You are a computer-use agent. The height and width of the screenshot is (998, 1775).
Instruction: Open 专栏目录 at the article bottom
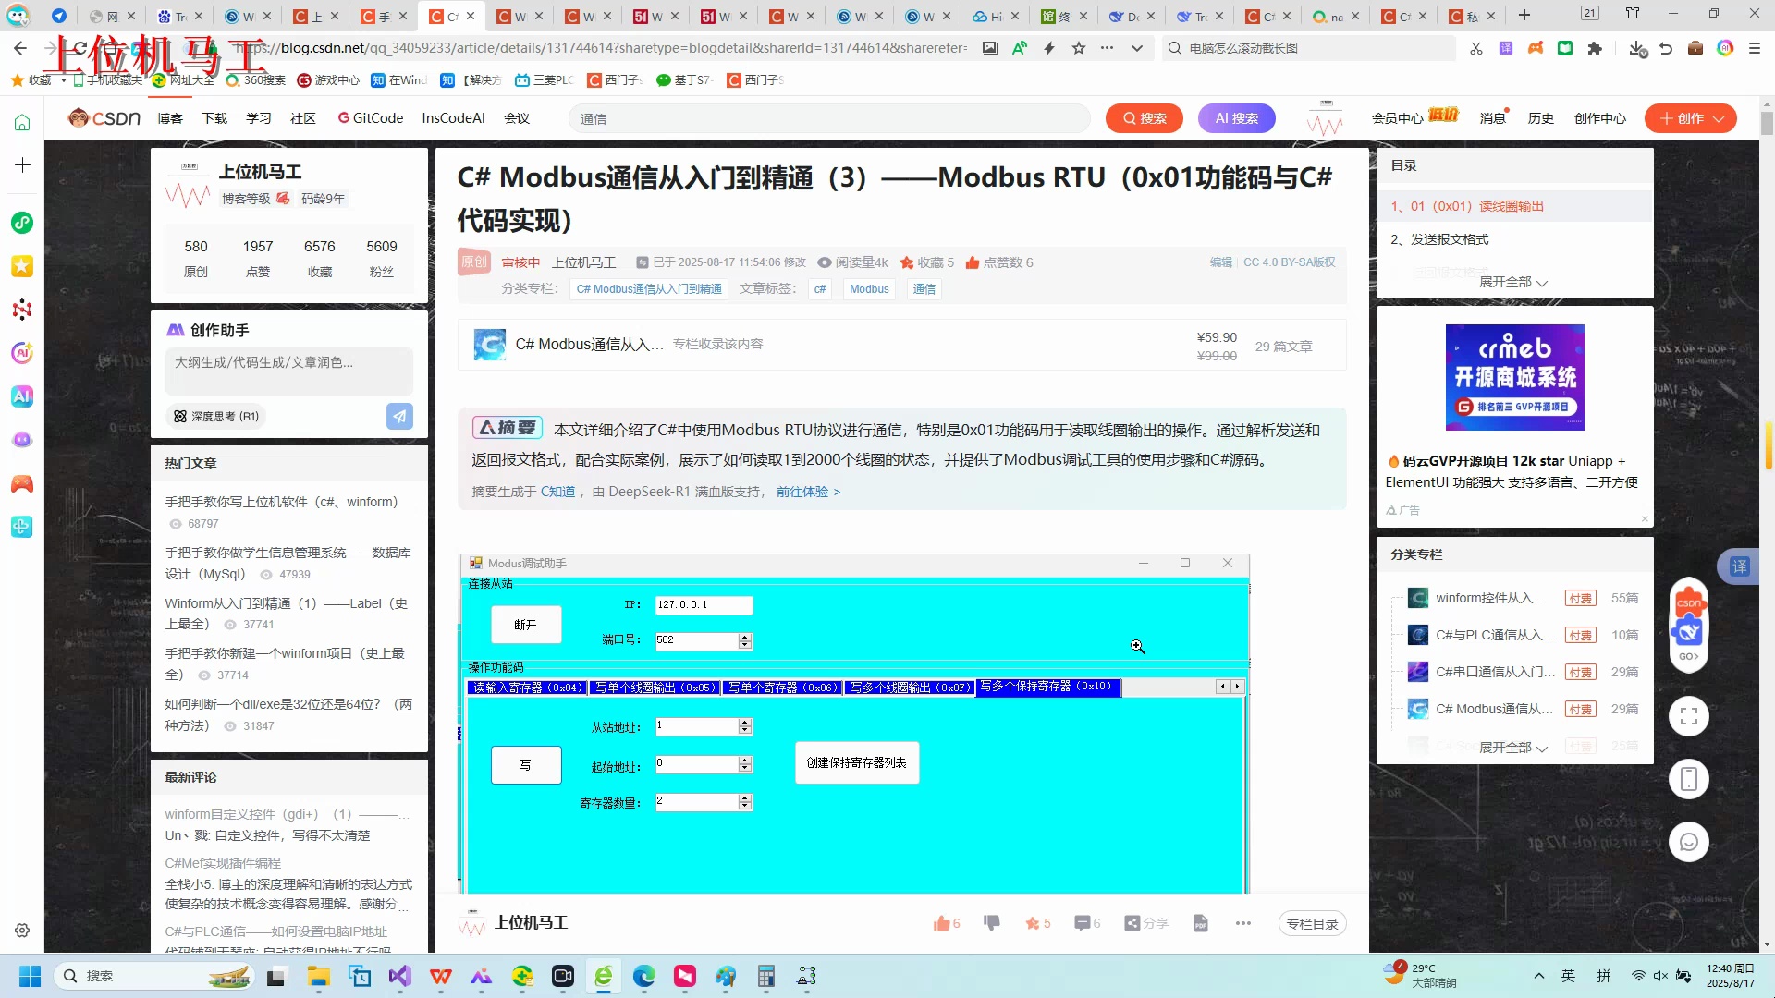(x=1312, y=923)
